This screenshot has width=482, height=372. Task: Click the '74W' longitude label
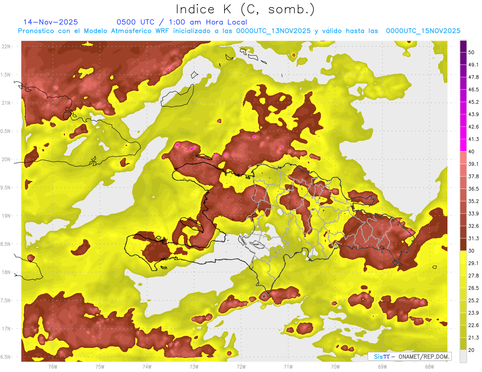tap(147, 367)
